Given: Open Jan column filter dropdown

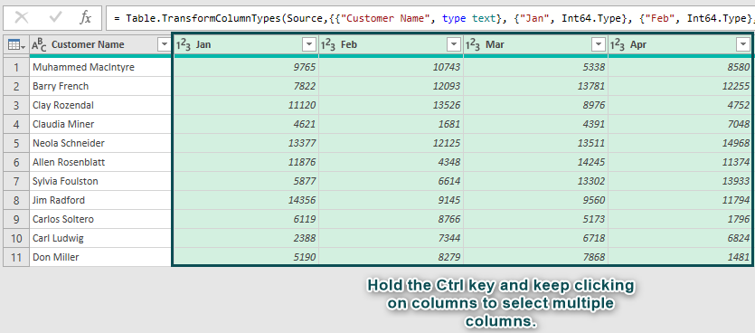Looking at the screenshot, I should click(x=308, y=45).
